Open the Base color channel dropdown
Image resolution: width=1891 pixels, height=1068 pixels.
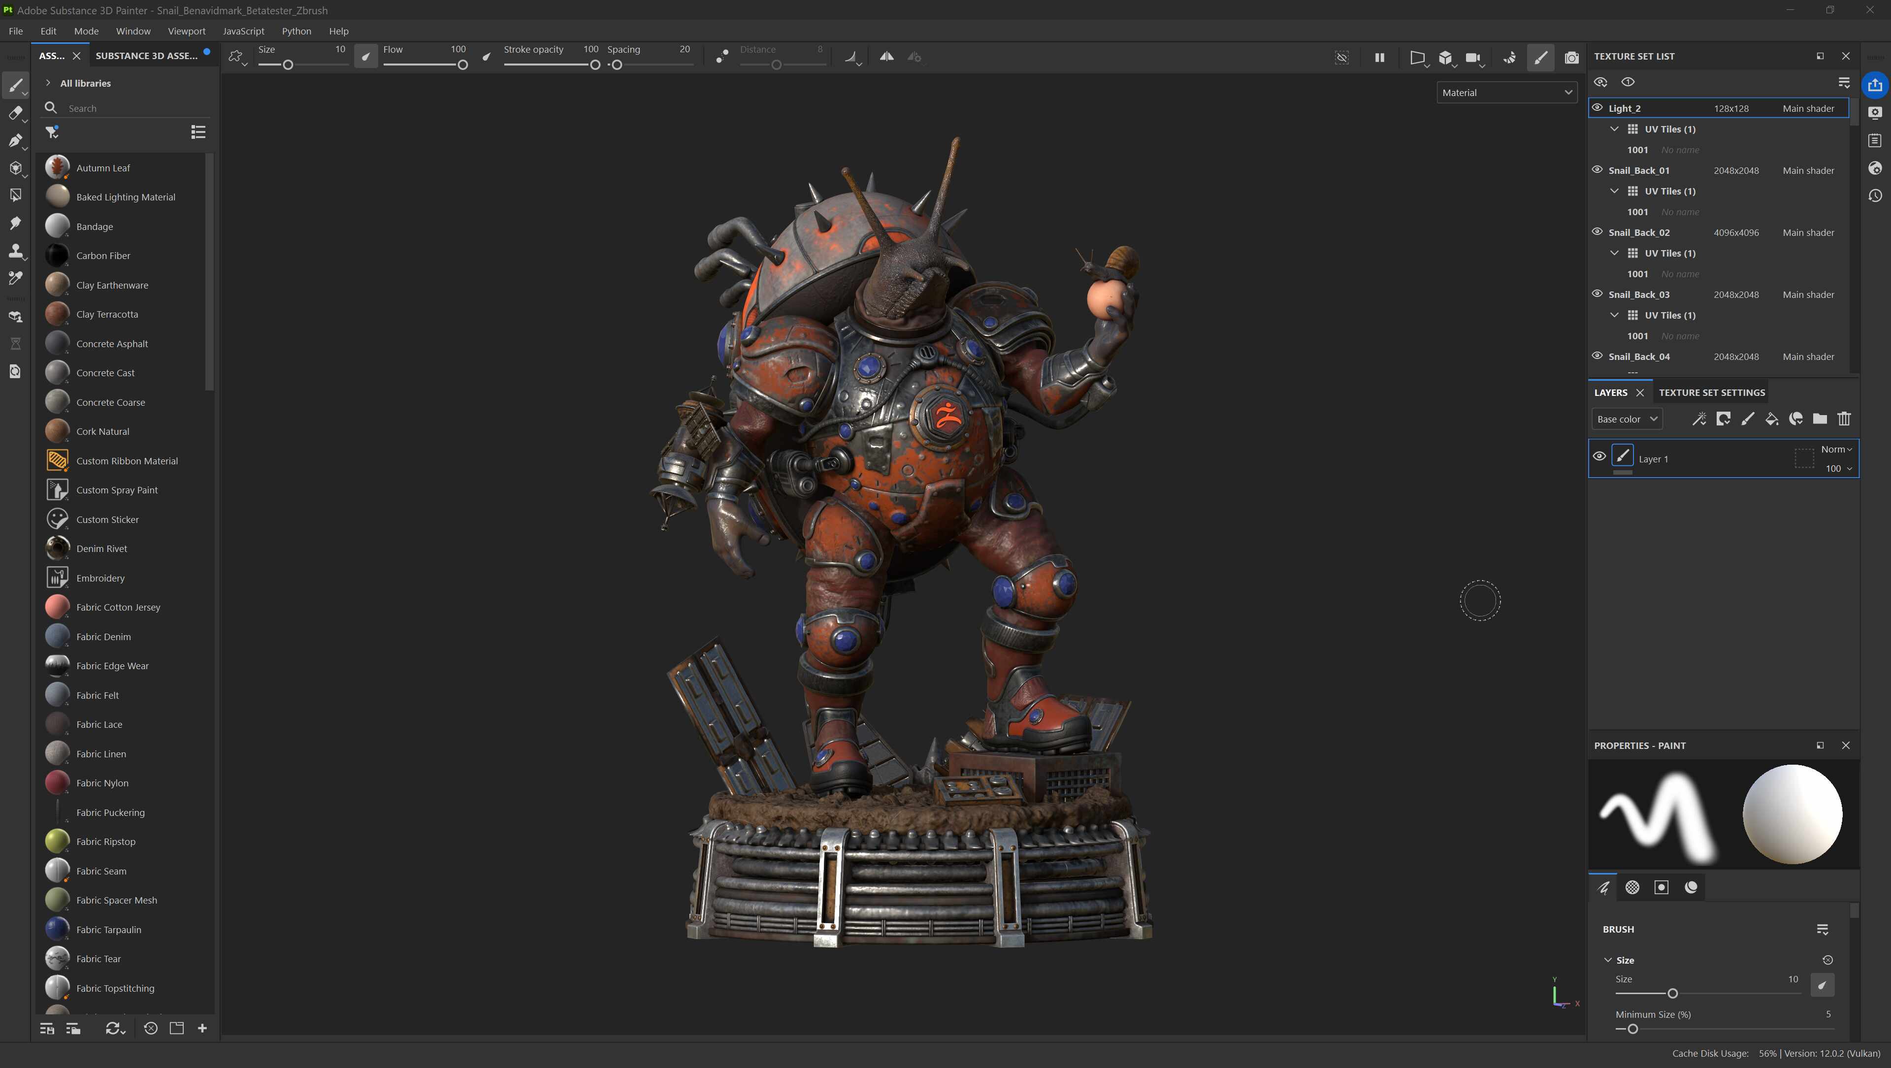click(1627, 419)
